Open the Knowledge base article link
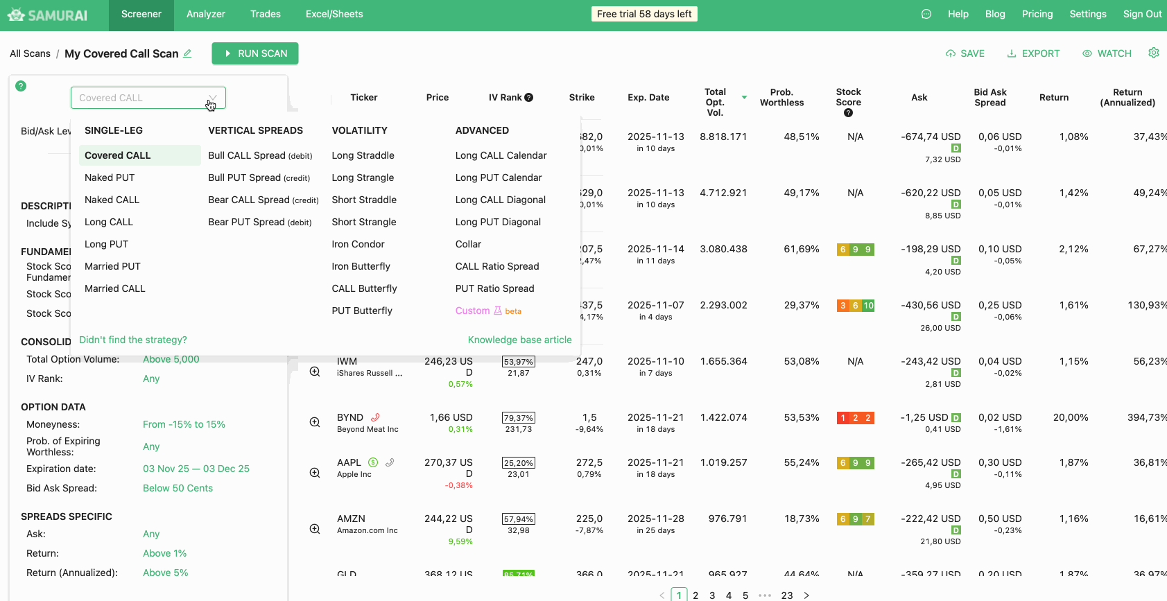This screenshot has height=601, width=1167. coord(519,340)
